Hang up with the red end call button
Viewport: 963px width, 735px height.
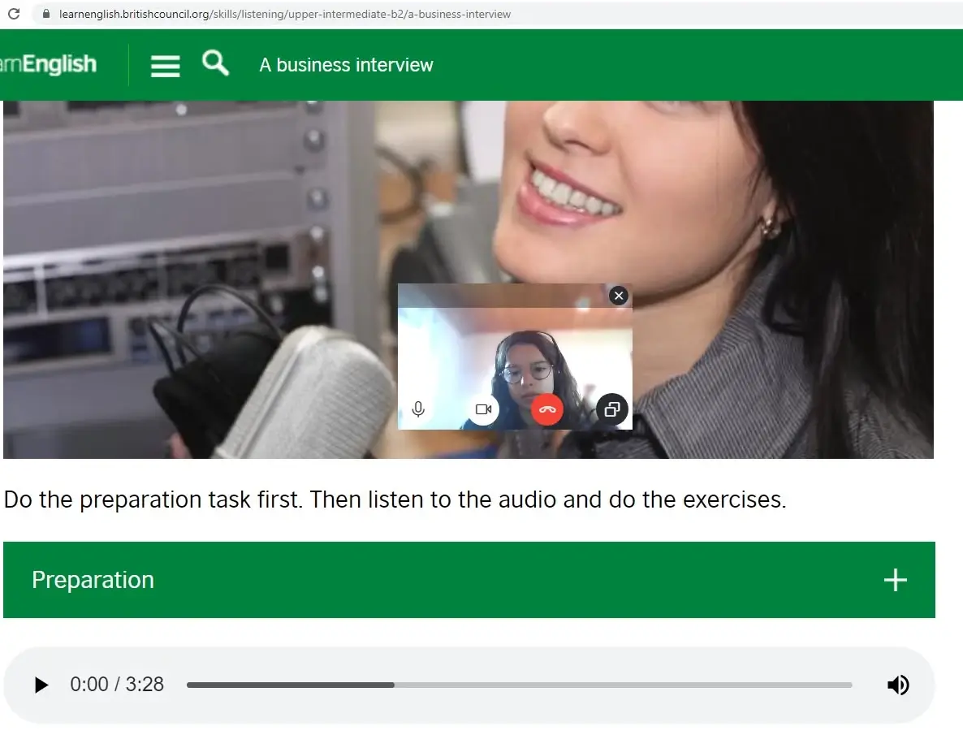pos(547,409)
